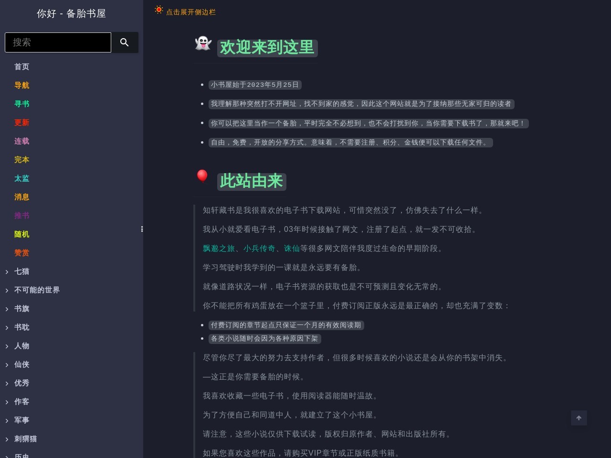The width and height of the screenshot is (611, 458).
Task: Open the 诛仙 link
Action: click(292, 248)
